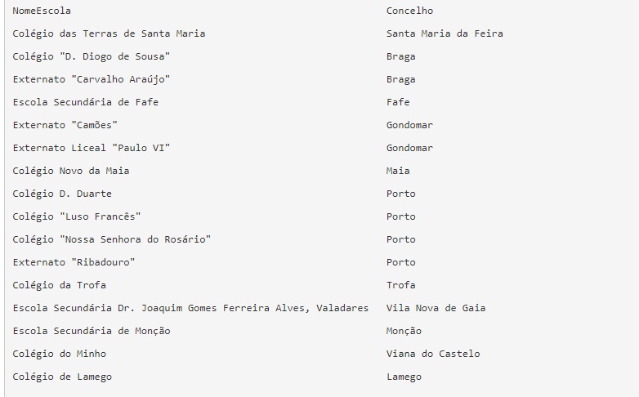Screen dimensions: 639x397
Task: Select Escola Secundária de Fafe
Action: tap(86, 102)
